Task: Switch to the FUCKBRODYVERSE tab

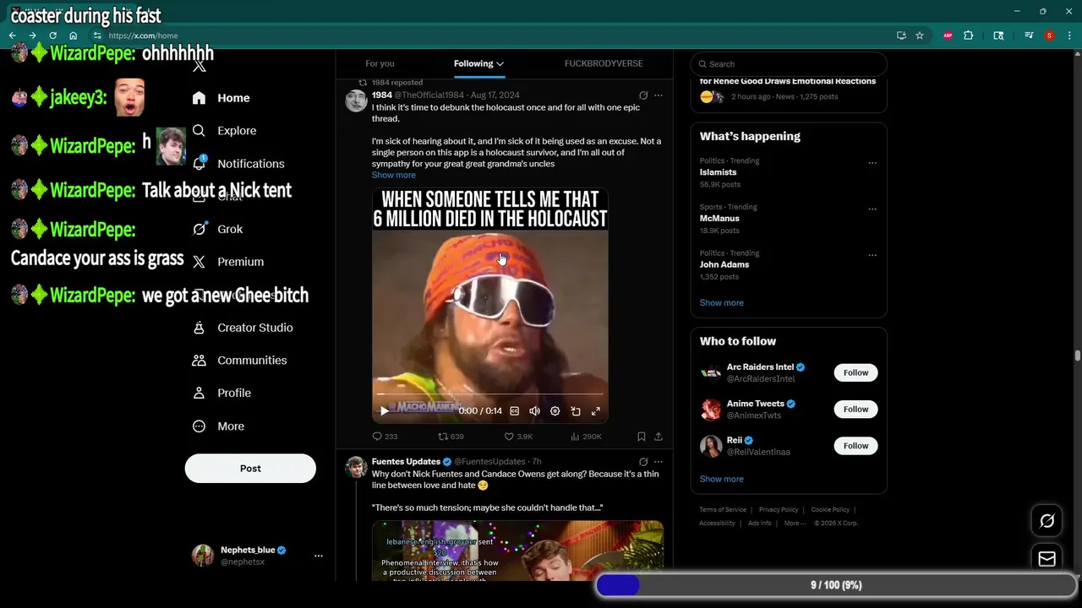Action: [x=604, y=63]
